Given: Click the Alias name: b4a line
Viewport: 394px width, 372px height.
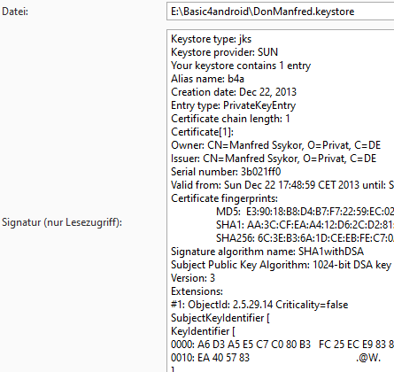Looking at the screenshot, I should pos(207,79).
